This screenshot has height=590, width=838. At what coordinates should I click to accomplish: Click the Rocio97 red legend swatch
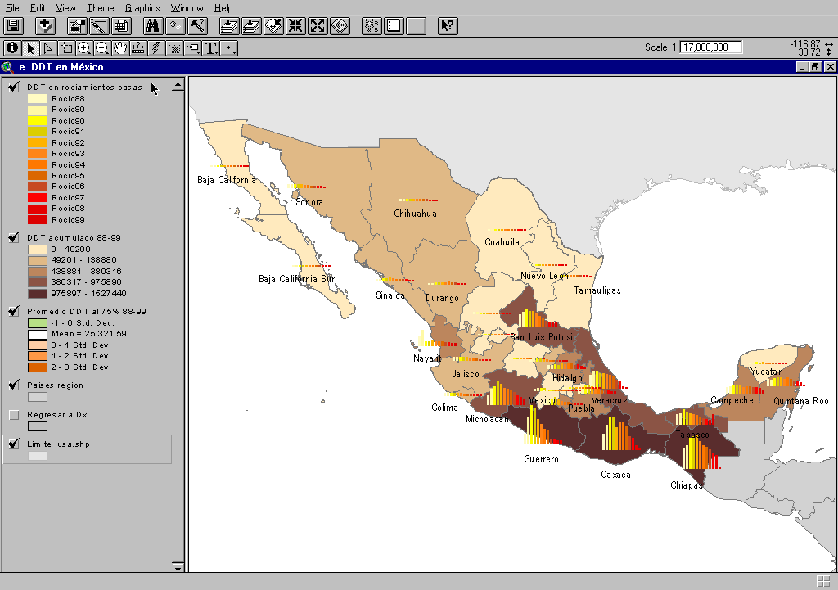coord(38,198)
